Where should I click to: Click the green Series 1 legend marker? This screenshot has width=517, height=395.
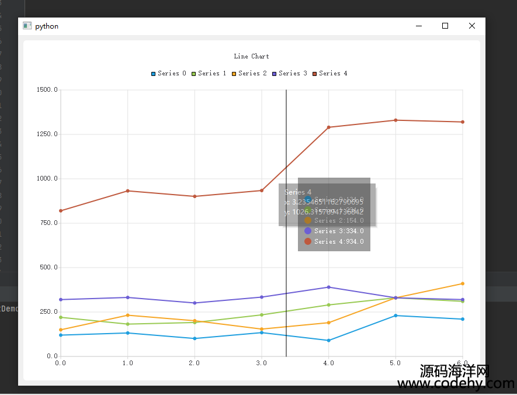pyautogui.click(x=194, y=74)
